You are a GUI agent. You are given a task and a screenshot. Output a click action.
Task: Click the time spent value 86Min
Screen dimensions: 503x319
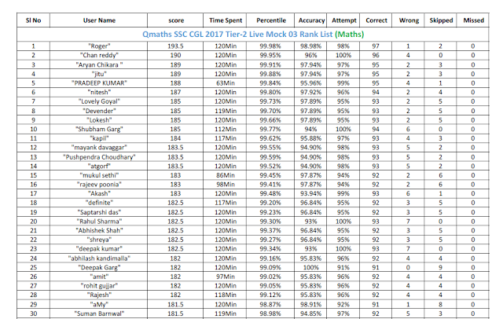point(226,175)
